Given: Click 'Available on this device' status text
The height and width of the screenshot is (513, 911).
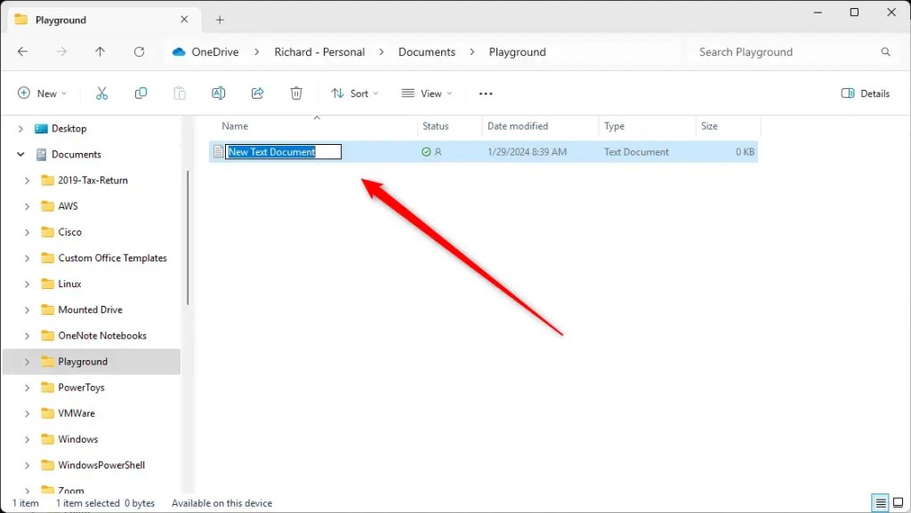Looking at the screenshot, I should (222, 503).
